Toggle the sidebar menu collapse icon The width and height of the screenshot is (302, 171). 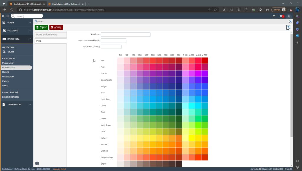click(x=7, y=16)
